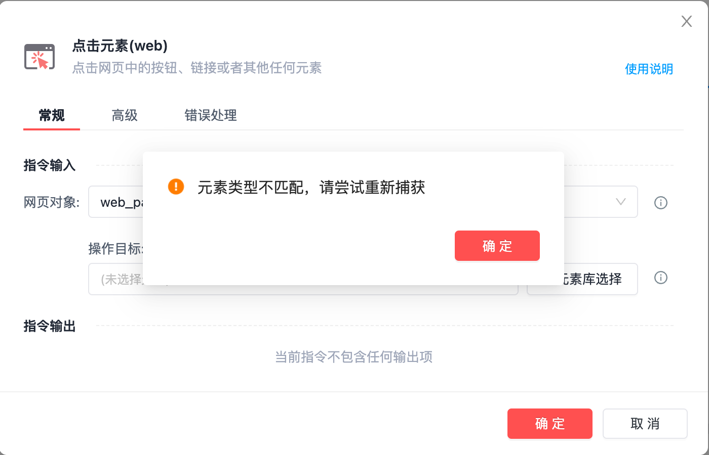709x455 pixels.
Task: Select the 错误处理 tab
Action: click(x=211, y=115)
